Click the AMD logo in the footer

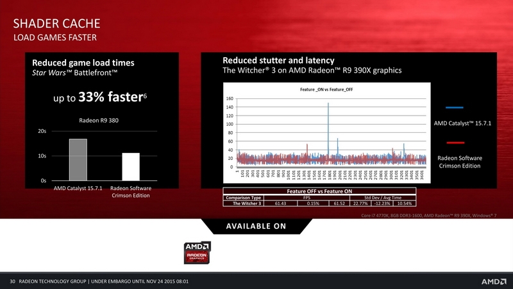(x=494, y=281)
